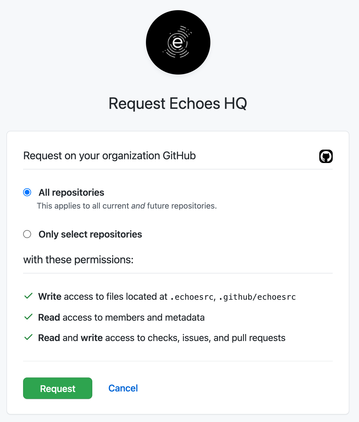Click the black circle logo above the title
Screen dimensions: 359x422
(x=178, y=42)
